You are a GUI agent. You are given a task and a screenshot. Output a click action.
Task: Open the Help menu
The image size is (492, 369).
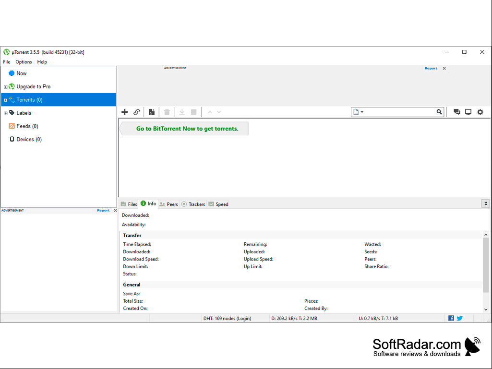pyautogui.click(x=42, y=62)
